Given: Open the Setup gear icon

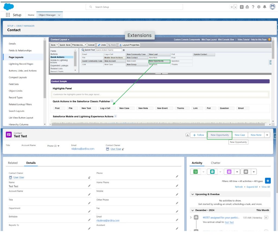Looking at the screenshot, I should [259, 7].
